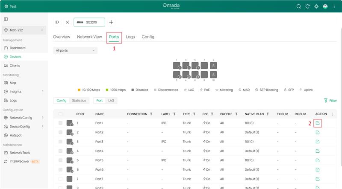
Task: Click the refresh icon in header
Action: 307,6
